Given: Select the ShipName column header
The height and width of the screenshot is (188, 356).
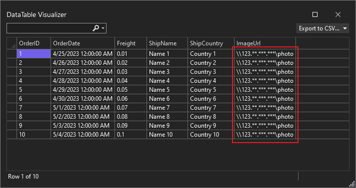Looking at the screenshot, I should [167, 43].
